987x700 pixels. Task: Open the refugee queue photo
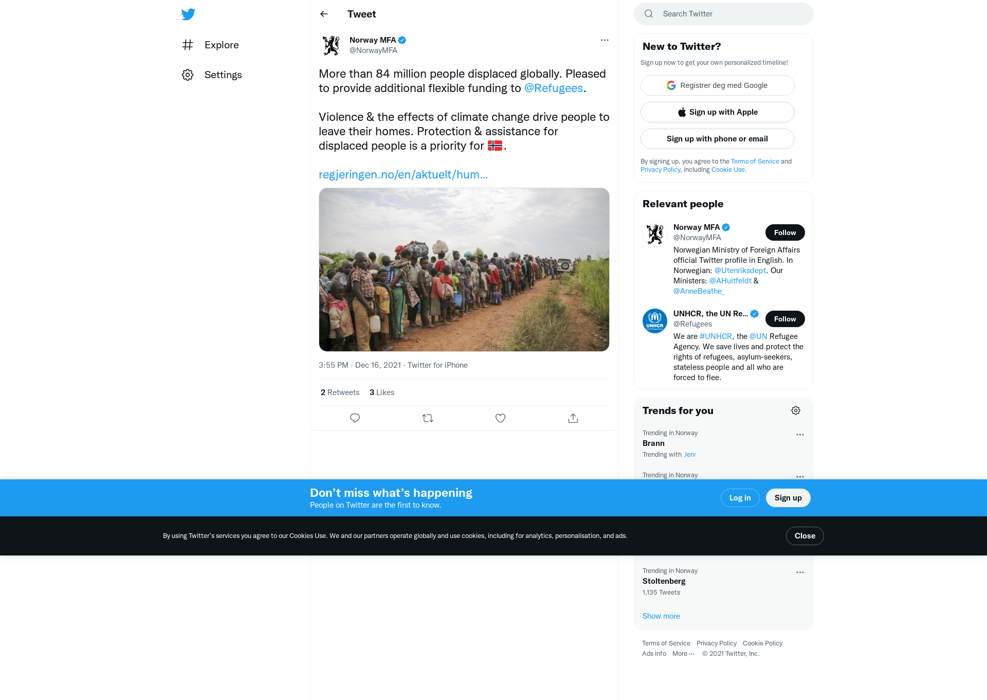(464, 270)
